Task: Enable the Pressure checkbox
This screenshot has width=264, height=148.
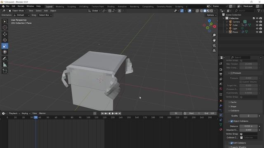Action: (x=232, y=73)
